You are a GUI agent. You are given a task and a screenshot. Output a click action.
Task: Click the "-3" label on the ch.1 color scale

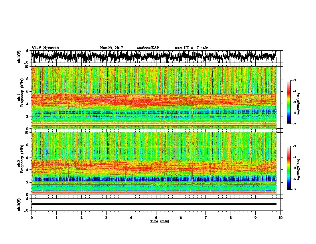[x=294, y=80]
